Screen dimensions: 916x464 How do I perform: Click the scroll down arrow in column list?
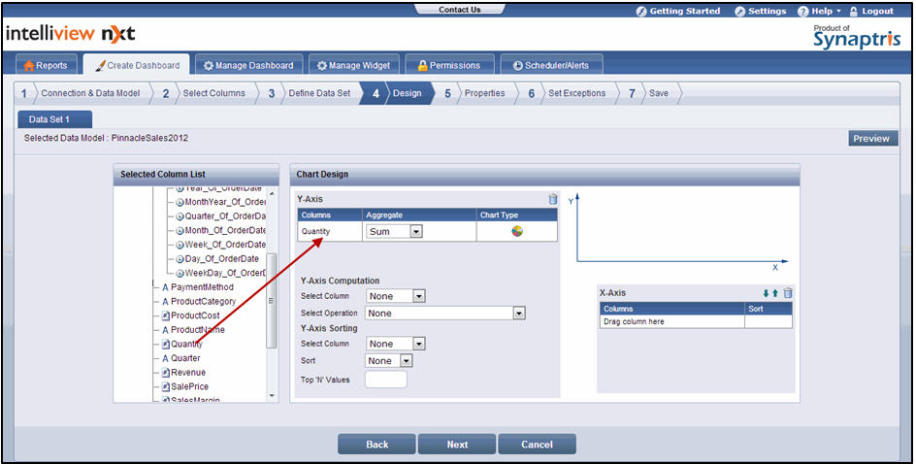click(272, 396)
